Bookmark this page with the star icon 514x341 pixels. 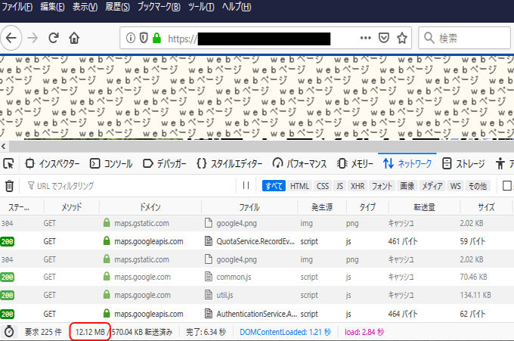point(402,38)
